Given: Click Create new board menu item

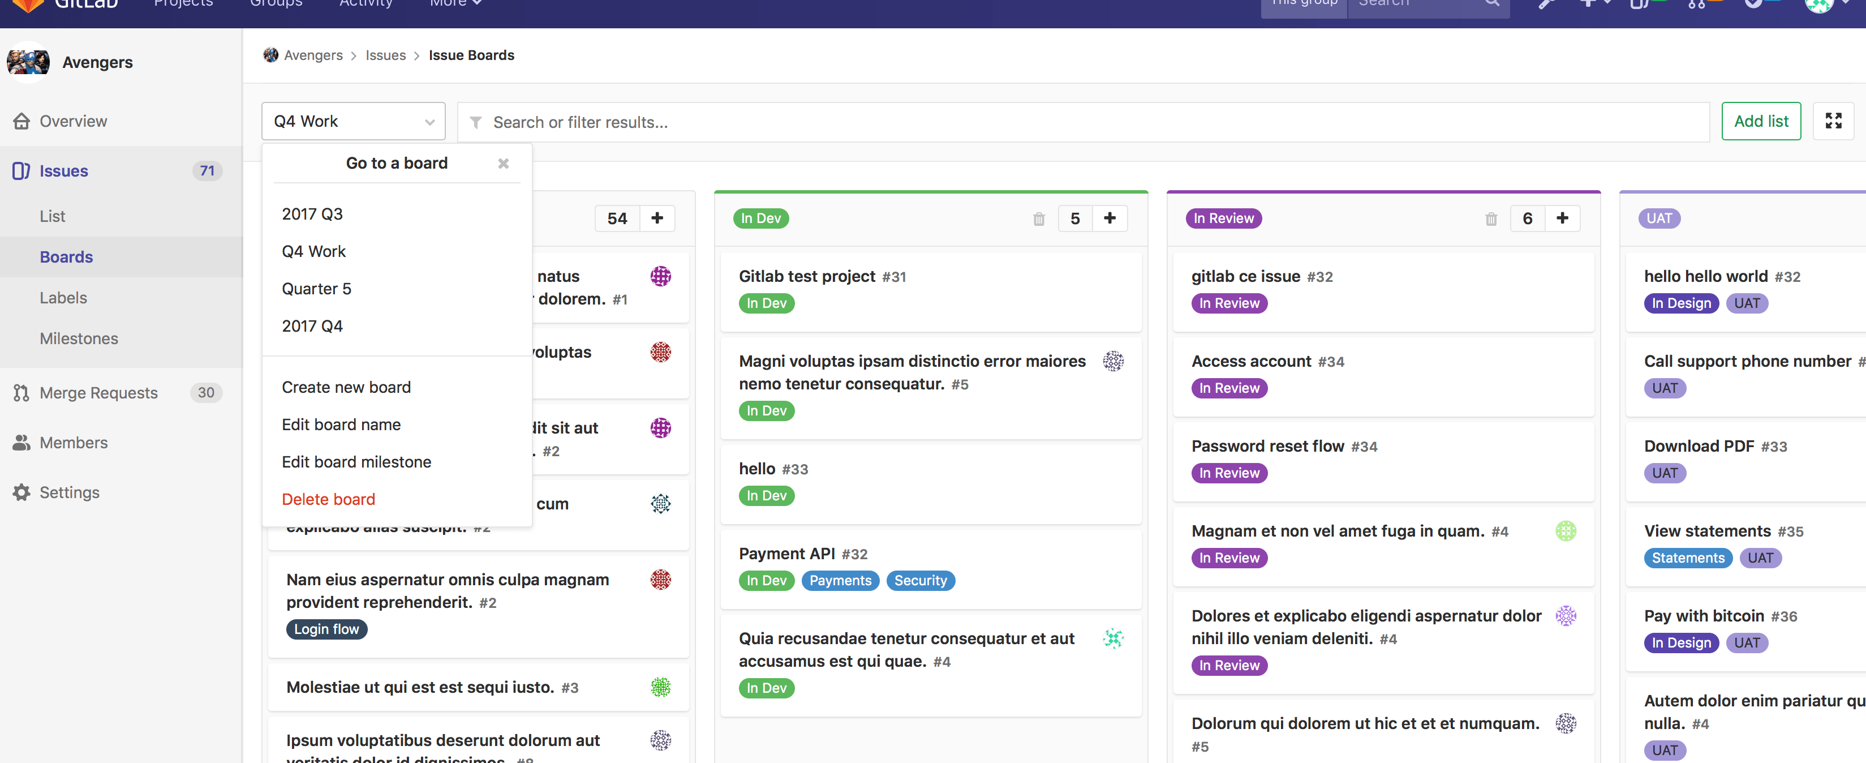Looking at the screenshot, I should [x=346, y=387].
